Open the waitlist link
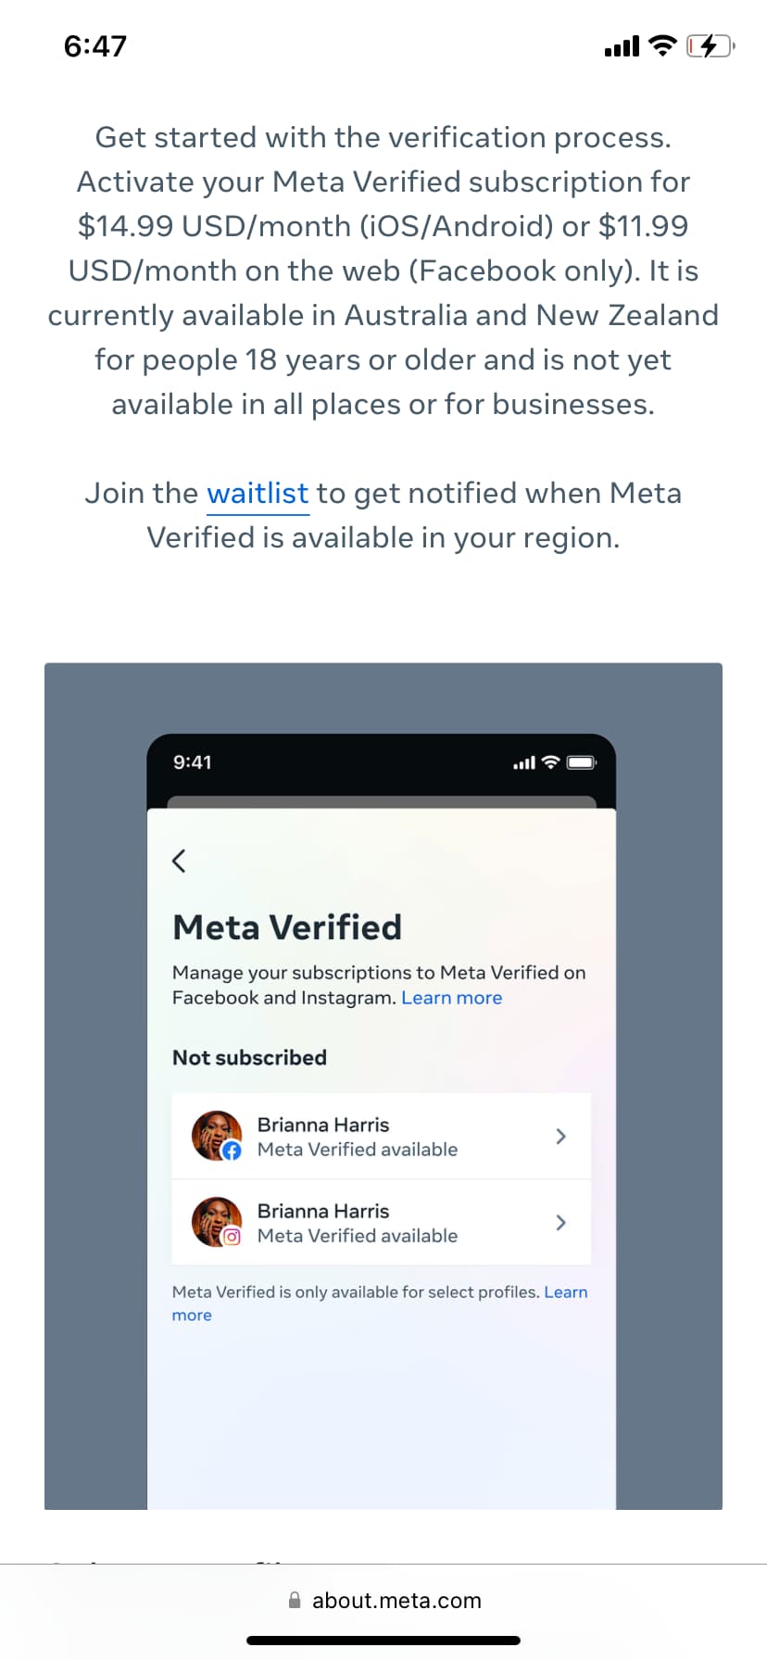The width and height of the screenshot is (767, 1660). click(x=258, y=494)
